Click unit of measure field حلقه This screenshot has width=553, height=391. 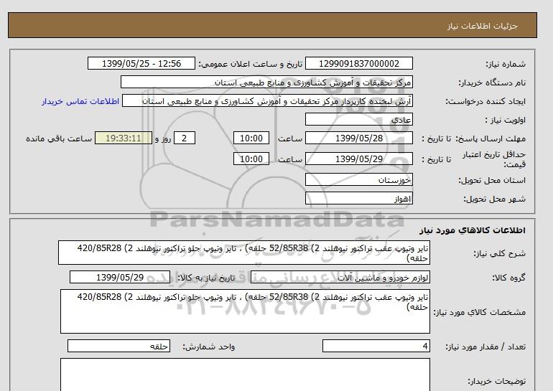point(118,347)
